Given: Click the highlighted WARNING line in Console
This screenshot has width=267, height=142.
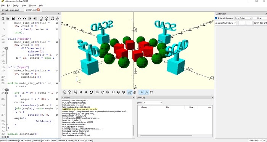Looking at the screenshot, I should (80, 109).
